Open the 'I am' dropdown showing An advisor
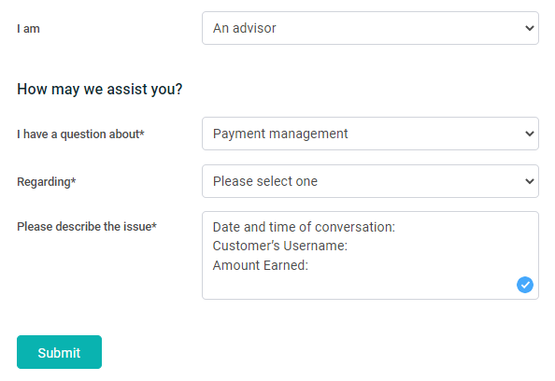Screen dimensions: 555x381 click(x=370, y=28)
